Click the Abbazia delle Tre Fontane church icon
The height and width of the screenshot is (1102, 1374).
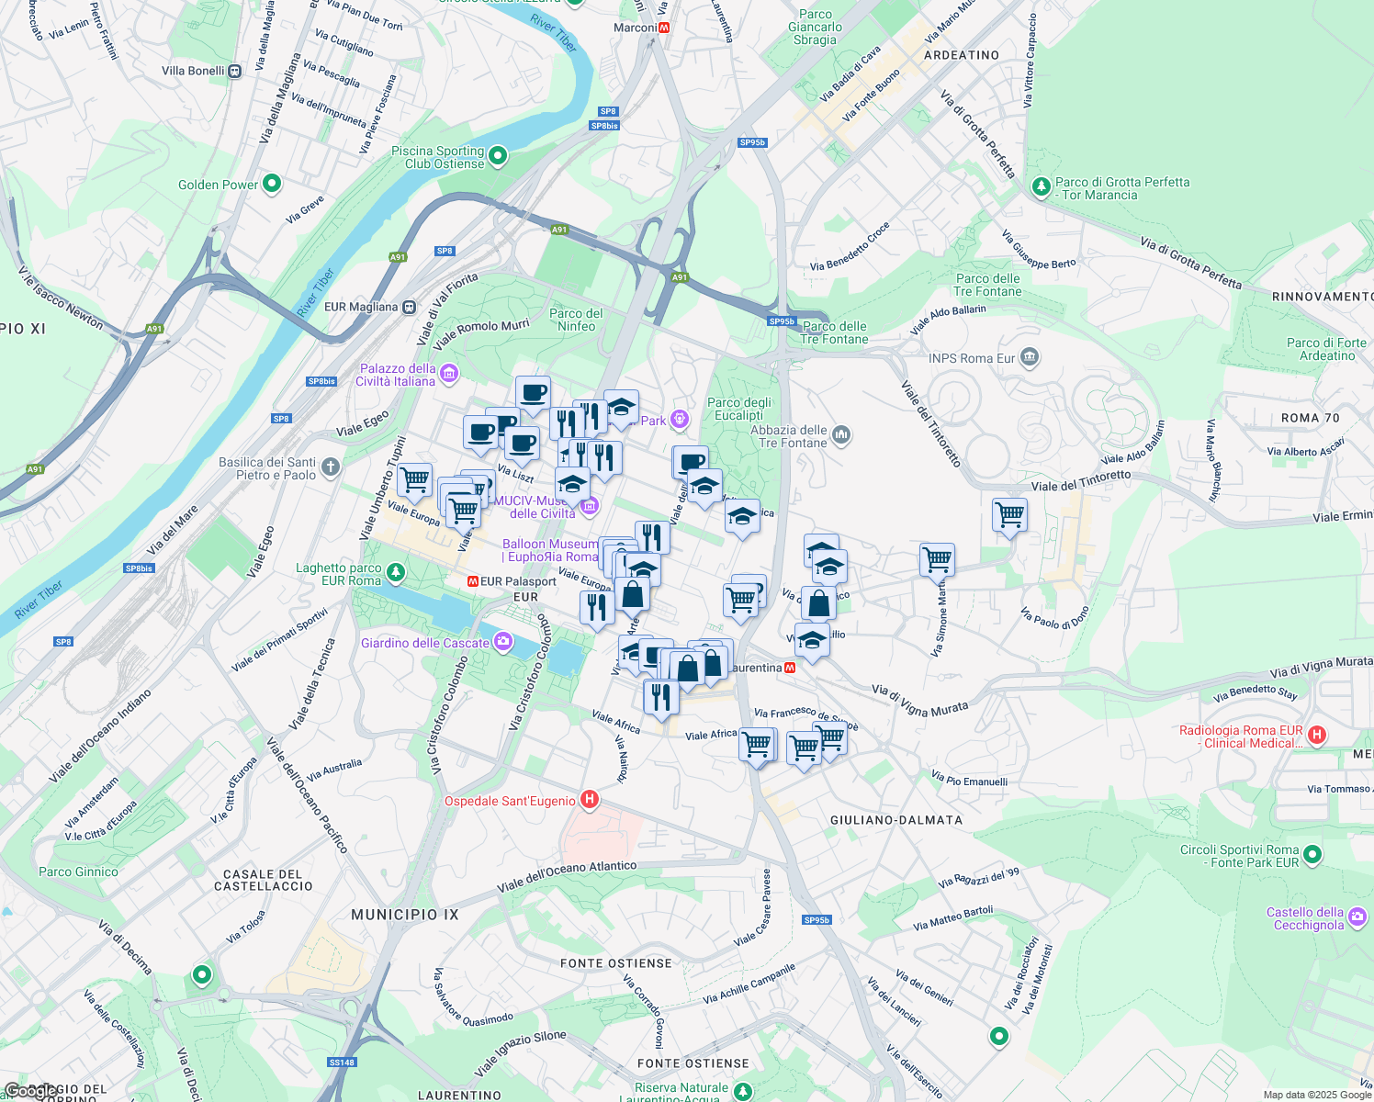tap(842, 434)
